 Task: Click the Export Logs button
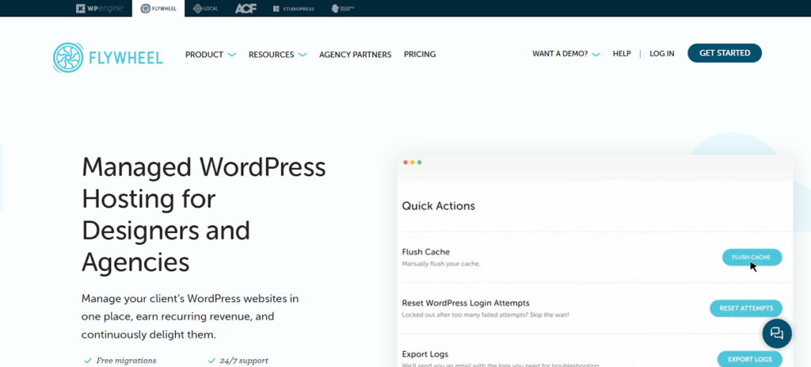[x=748, y=359]
